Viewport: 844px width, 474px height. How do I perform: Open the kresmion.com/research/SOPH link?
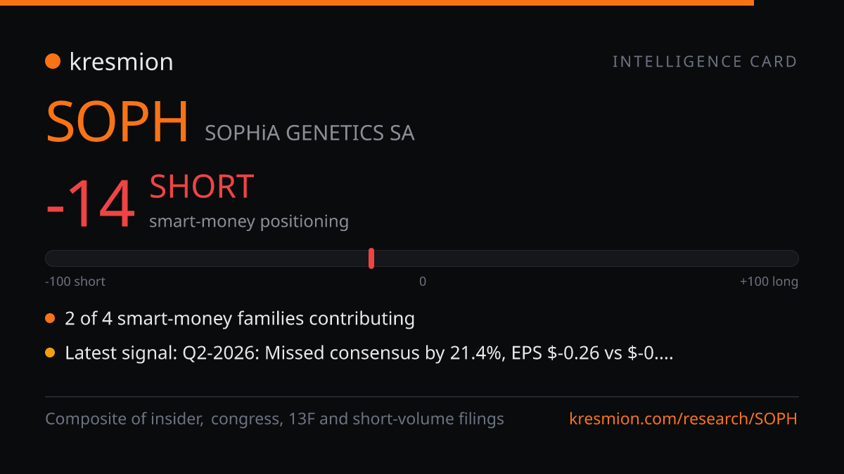[x=684, y=419]
